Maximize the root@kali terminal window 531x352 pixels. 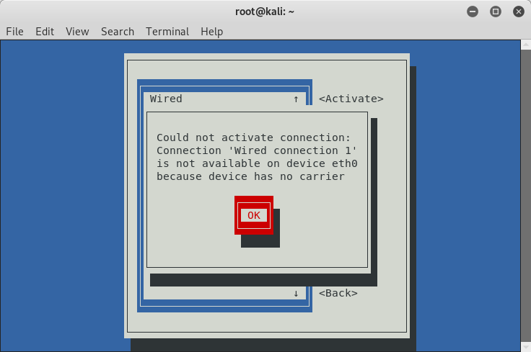[496, 12]
